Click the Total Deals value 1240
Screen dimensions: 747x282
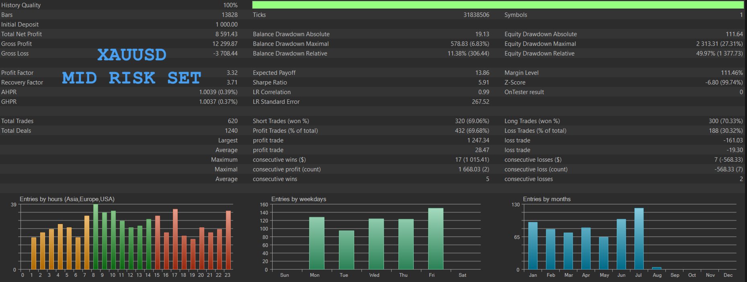[231, 131]
